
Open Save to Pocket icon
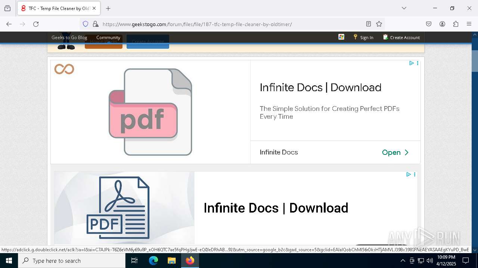coord(429,24)
